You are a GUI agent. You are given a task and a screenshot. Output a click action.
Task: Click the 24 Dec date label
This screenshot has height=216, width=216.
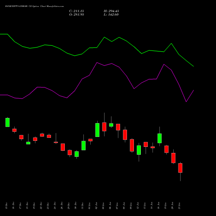click(x=54, y=206)
